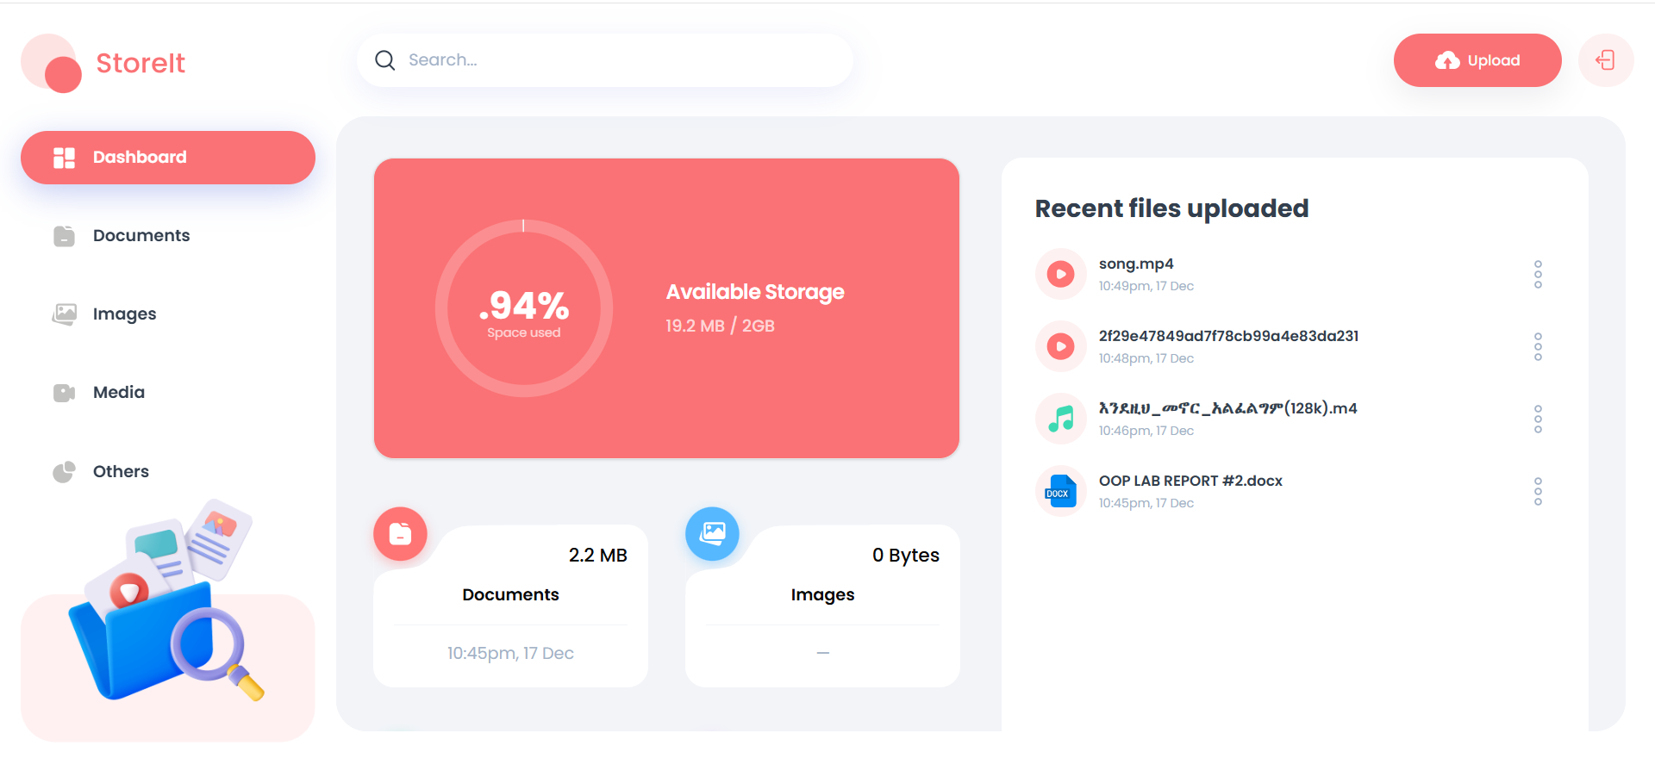Click the blue Images card icon

tap(712, 534)
